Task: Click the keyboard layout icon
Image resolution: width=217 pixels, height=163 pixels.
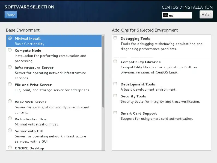Action: point(165,15)
